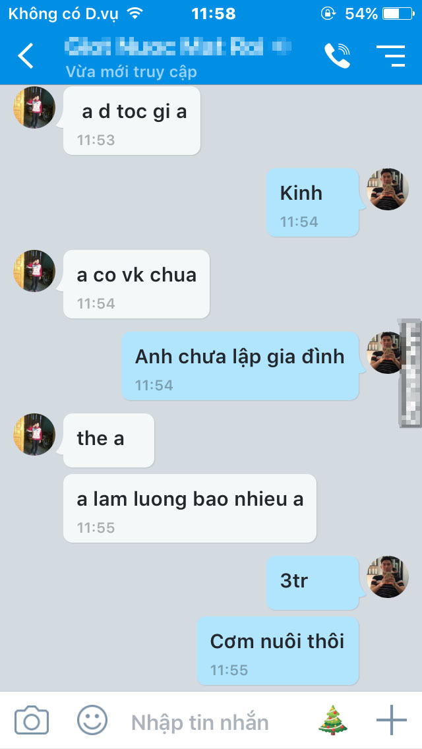The height and width of the screenshot is (749, 422).
Task: Open the chat options hamburger menu
Action: 391,55
